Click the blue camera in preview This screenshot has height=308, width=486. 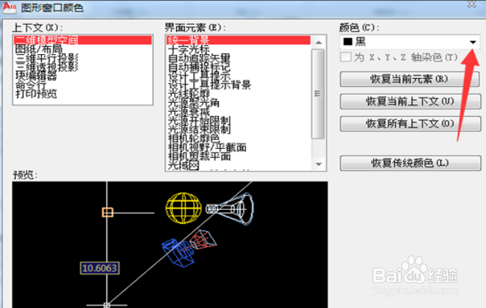coord(178,252)
